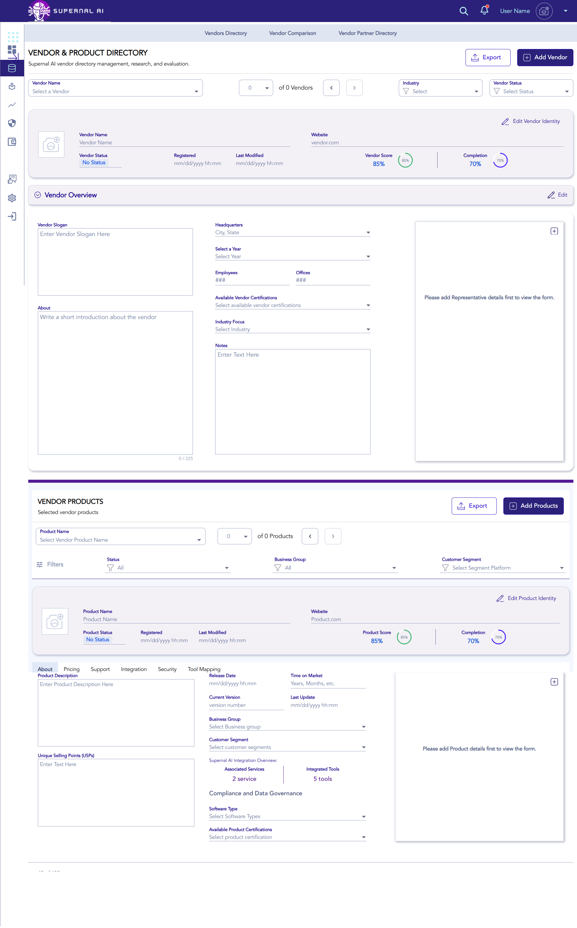Click the vendor logo upload placeholder

point(51,144)
